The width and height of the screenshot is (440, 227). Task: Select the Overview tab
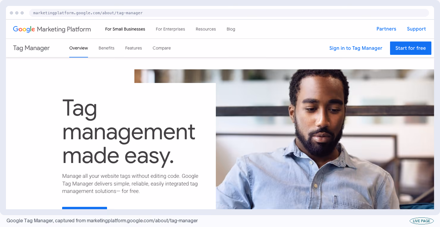click(78, 48)
